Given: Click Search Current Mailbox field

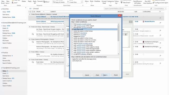Looking at the screenshot, I should pos(127,8).
